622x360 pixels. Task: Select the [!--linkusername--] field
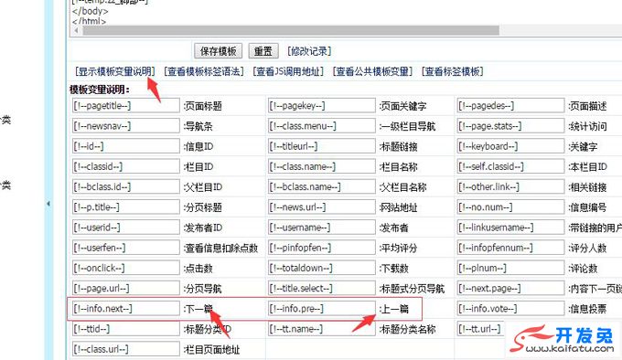pyautogui.click(x=510, y=228)
